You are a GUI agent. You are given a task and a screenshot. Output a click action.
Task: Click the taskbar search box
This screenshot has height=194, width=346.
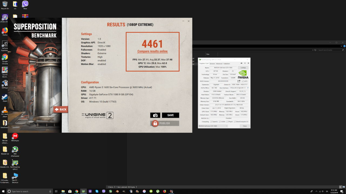coord(29,191)
